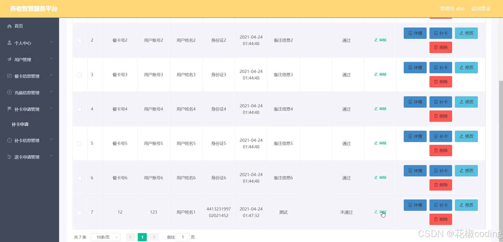Click the paper-plane icon for 用户管理
The image size is (503, 242).
click(x=9, y=59)
